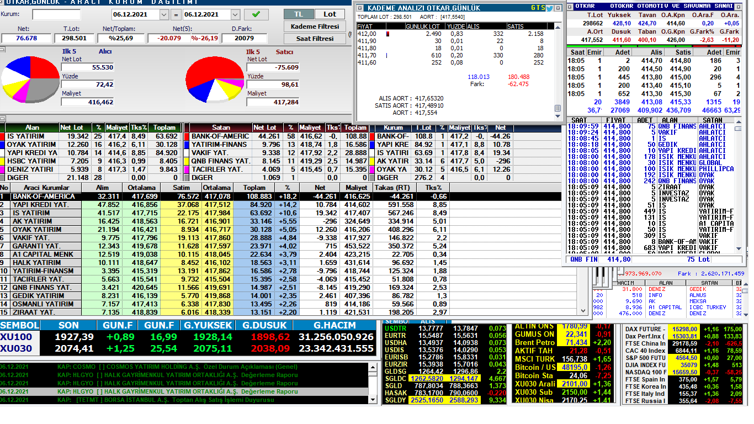
Task: Click the list icon on Kademe Analizi scrollbar
Action: click(557, 109)
